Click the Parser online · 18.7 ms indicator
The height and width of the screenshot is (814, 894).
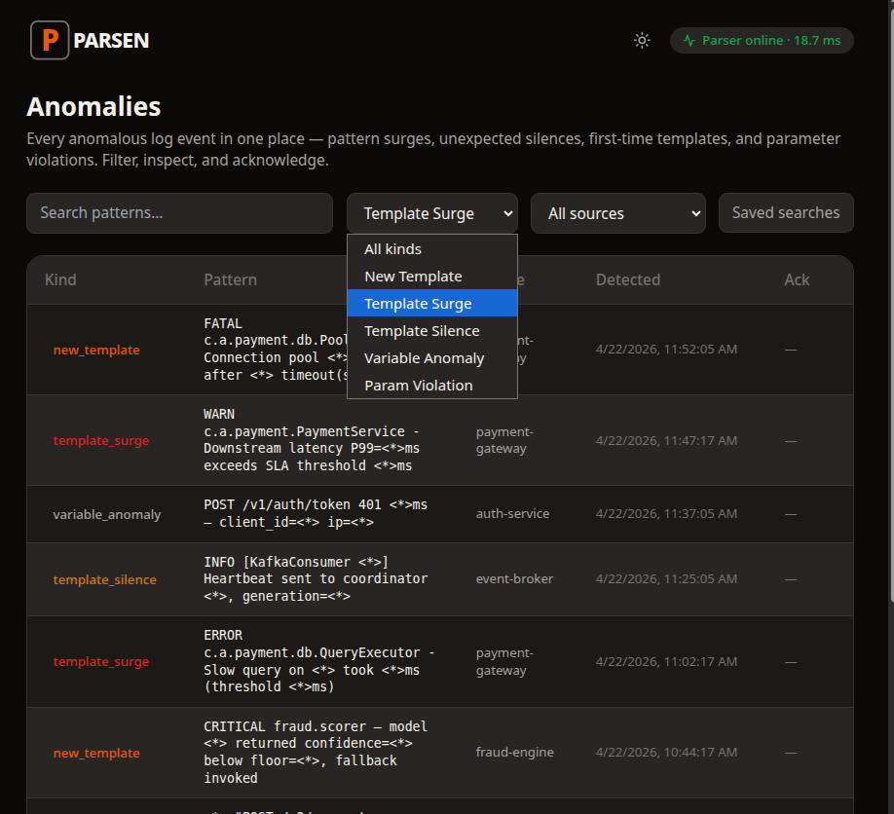[762, 40]
